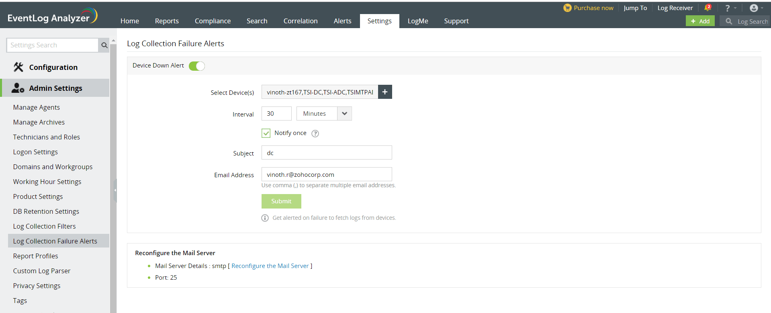The width and height of the screenshot is (771, 313).
Task: Open Log Collection Filters
Action: point(44,226)
